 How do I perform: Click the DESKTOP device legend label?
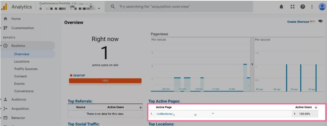pos(79,75)
